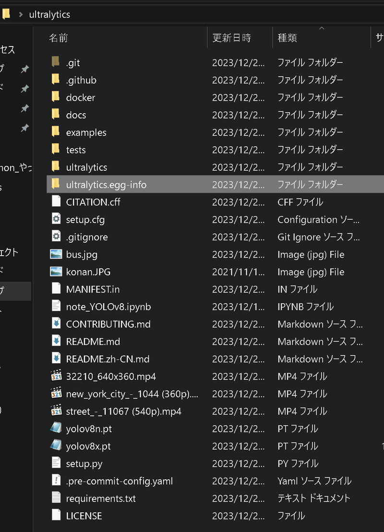Click the image icon of bus.jpg
Image resolution: width=384 pixels, height=532 pixels.
coord(56,254)
